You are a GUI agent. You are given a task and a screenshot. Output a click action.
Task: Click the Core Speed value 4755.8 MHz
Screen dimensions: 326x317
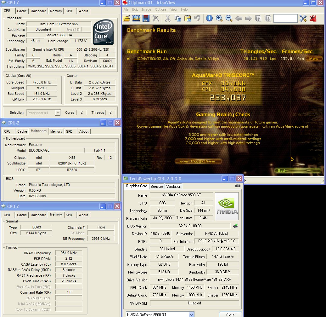[42, 82]
